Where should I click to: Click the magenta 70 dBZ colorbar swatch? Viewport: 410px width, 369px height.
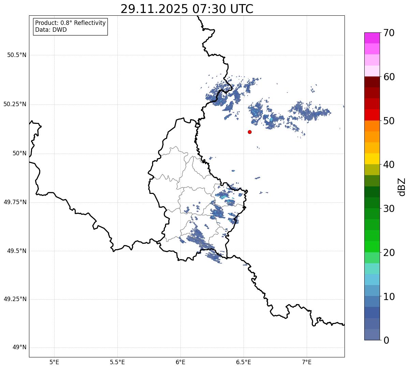372,38
